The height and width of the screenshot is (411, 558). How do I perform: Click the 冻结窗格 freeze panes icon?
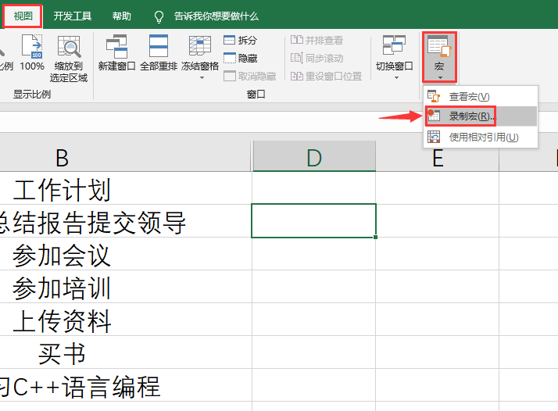199,45
